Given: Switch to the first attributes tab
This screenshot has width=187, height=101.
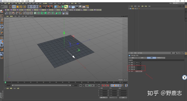Looking at the screenshot, I should pos(133,58).
